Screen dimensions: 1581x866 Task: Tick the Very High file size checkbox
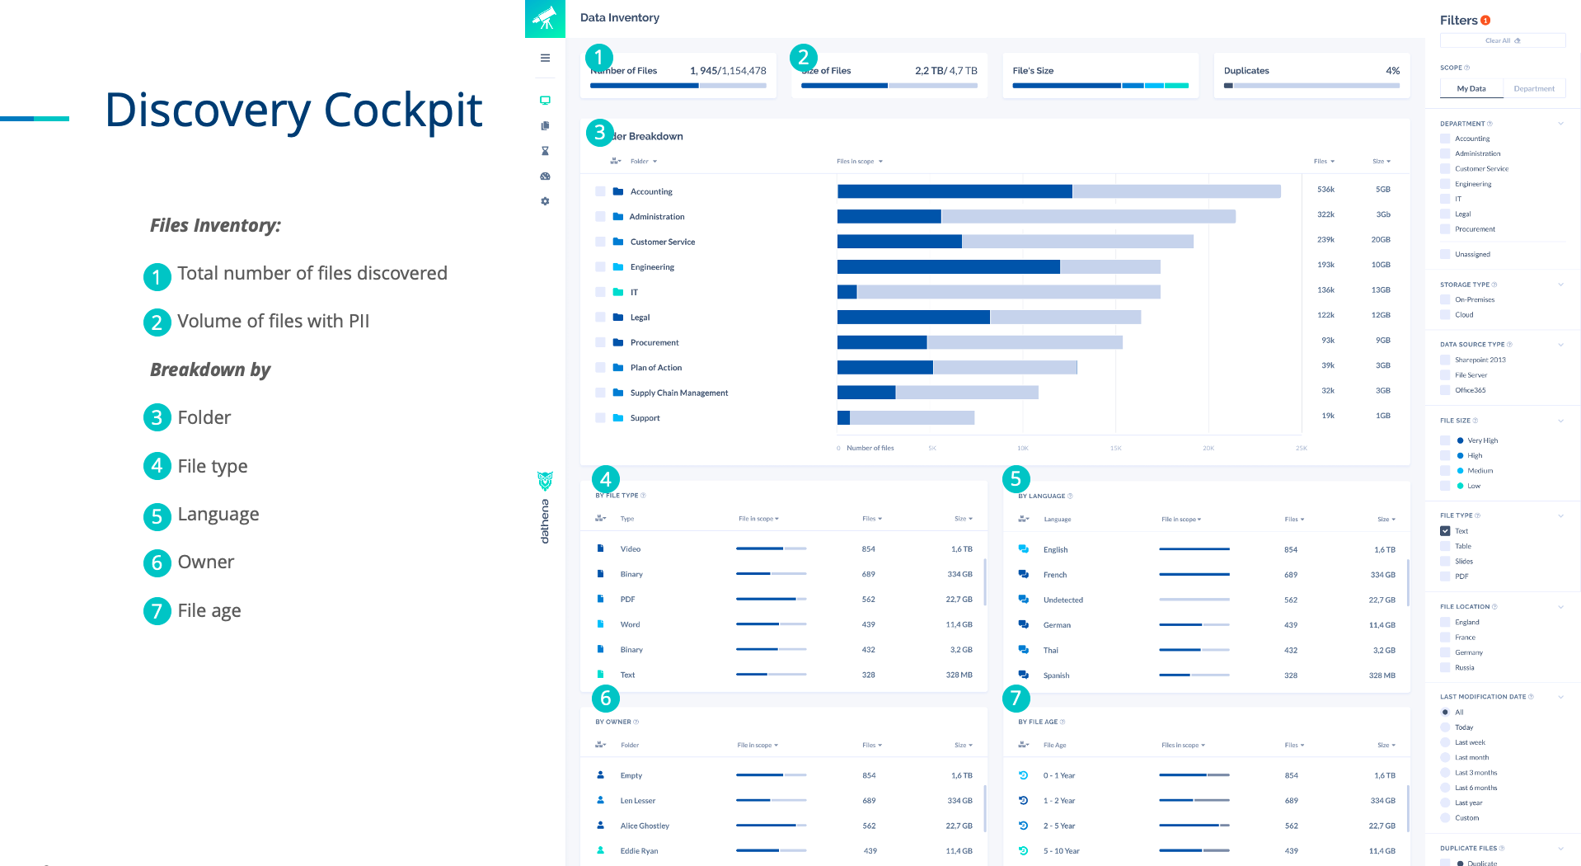tap(1445, 440)
